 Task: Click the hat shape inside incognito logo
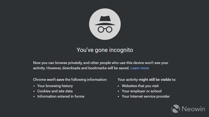coord(105,20)
